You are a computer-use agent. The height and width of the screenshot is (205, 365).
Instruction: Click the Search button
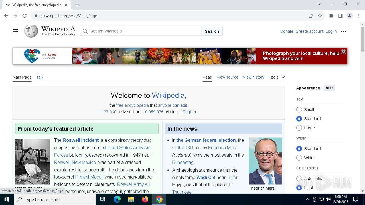[x=212, y=31]
